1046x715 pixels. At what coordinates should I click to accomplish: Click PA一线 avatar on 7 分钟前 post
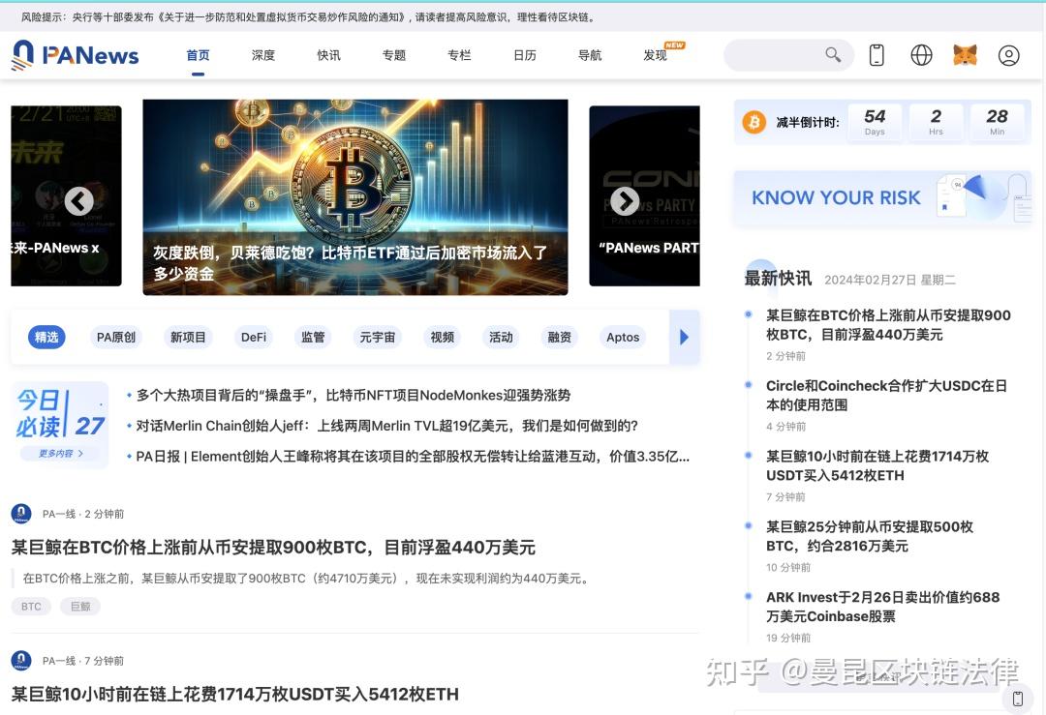21,661
